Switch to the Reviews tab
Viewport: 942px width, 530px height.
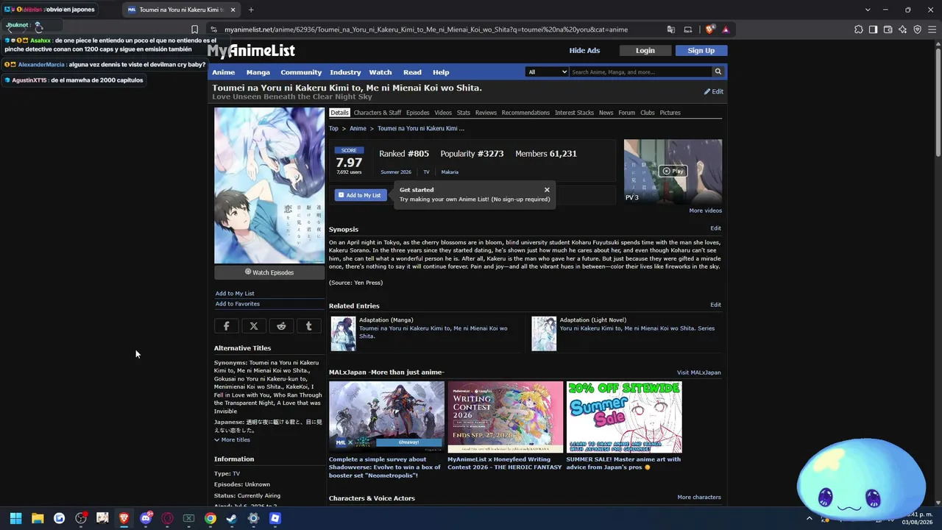tap(486, 113)
